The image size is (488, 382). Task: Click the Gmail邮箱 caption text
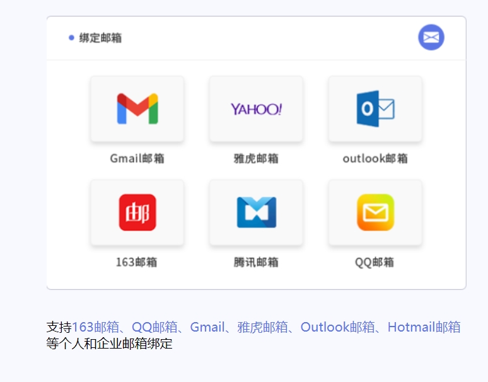coord(137,158)
